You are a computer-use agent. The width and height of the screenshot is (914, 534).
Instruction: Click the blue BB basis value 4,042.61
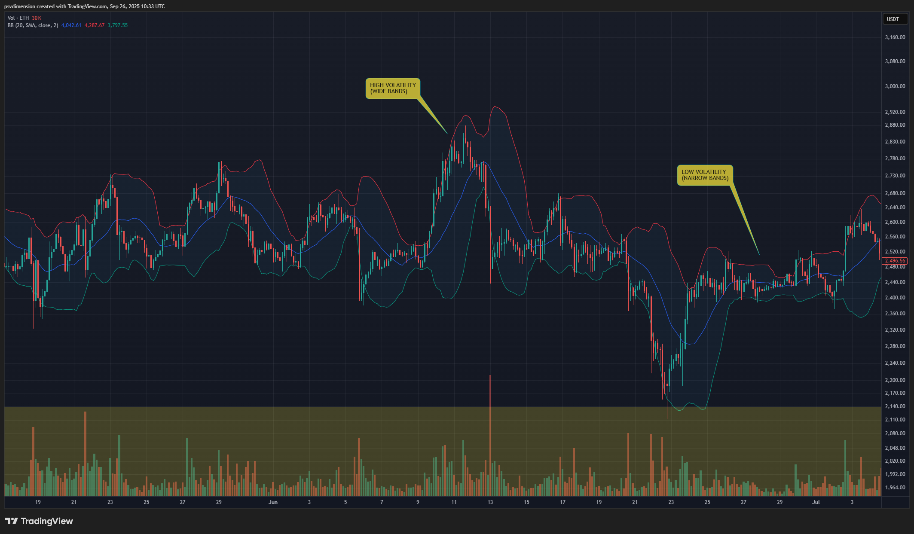click(71, 25)
